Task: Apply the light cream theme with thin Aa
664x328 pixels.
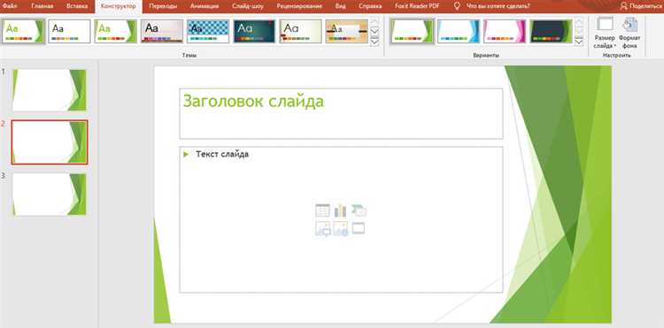Action: [300, 31]
